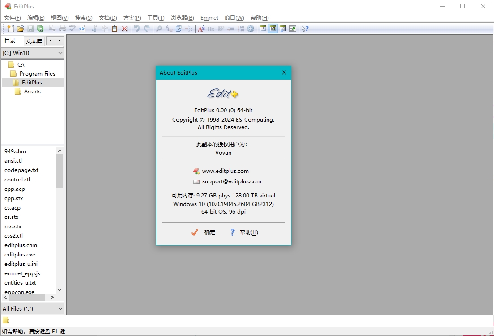
Task: Click the Redo arrow icon
Action: 146,29
